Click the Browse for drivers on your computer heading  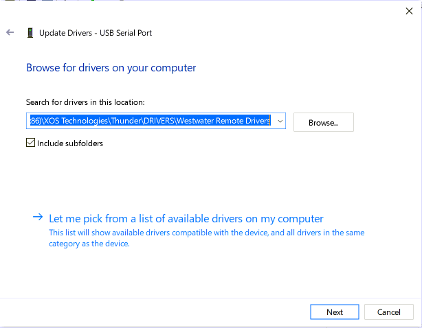111,68
